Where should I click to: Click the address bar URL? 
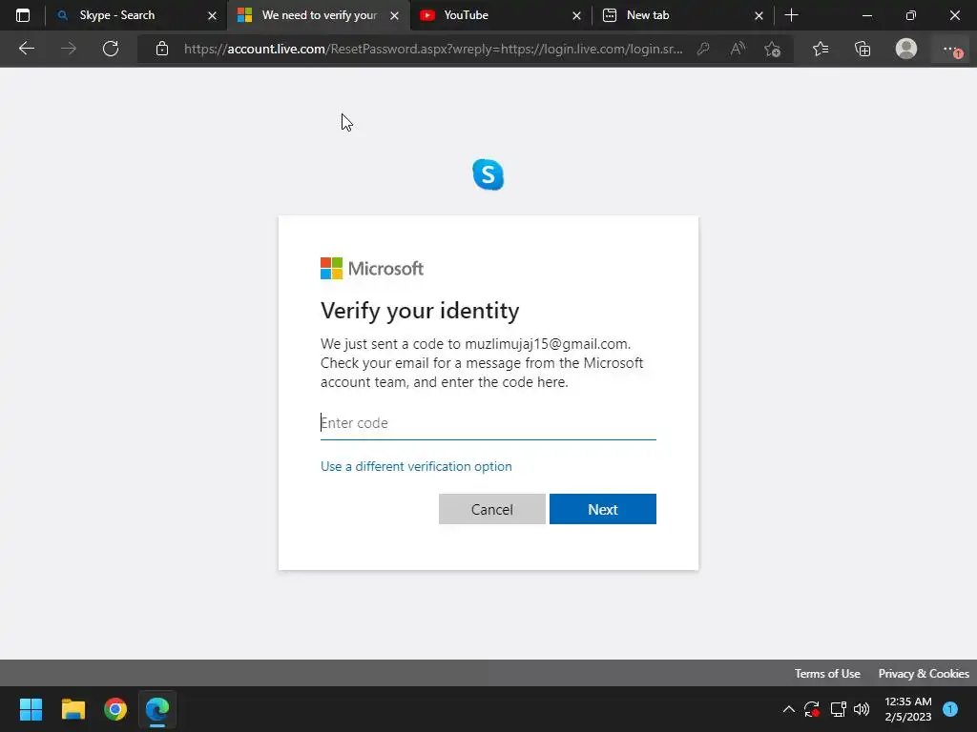[433, 49]
